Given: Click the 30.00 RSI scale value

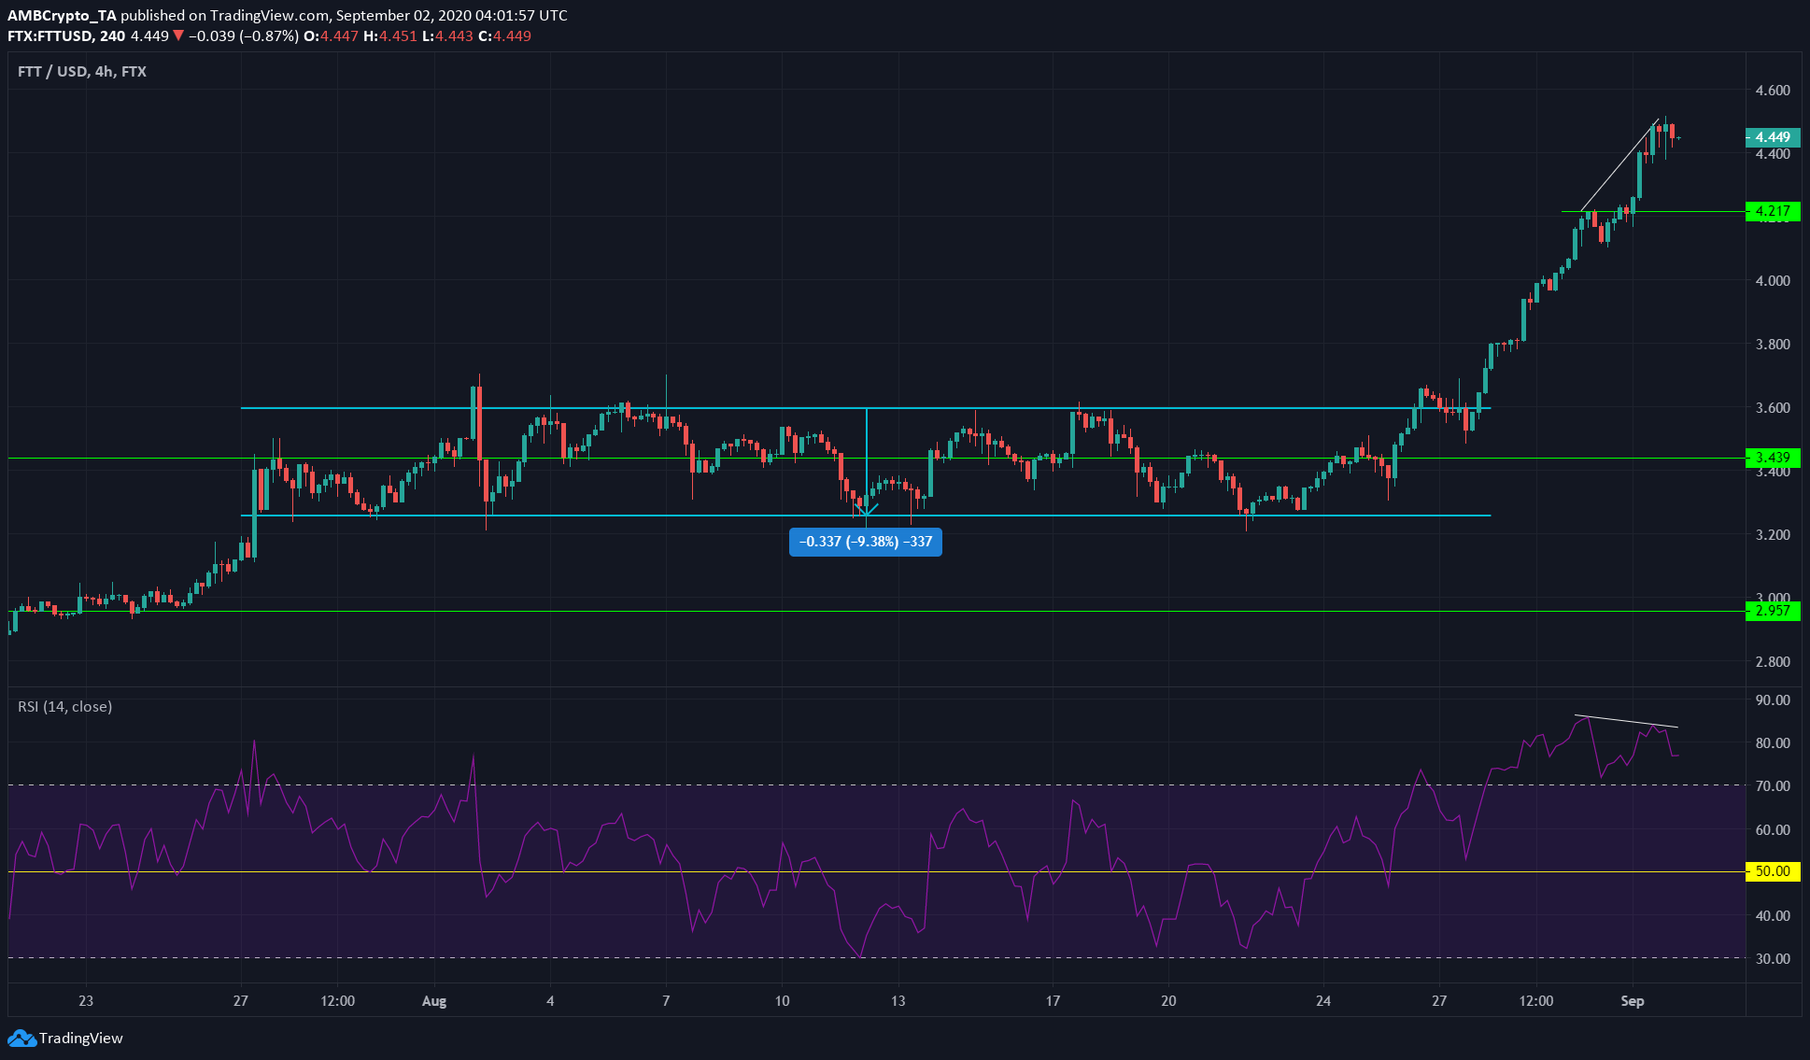Looking at the screenshot, I should pos(1773,959).
